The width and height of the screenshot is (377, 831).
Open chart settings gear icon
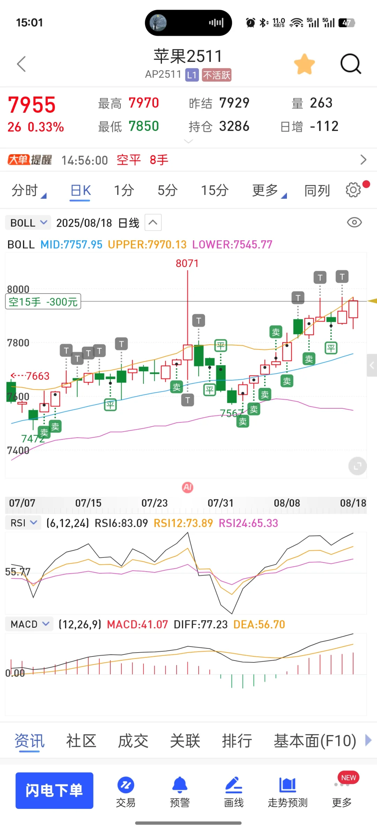(x=353, y=190)
